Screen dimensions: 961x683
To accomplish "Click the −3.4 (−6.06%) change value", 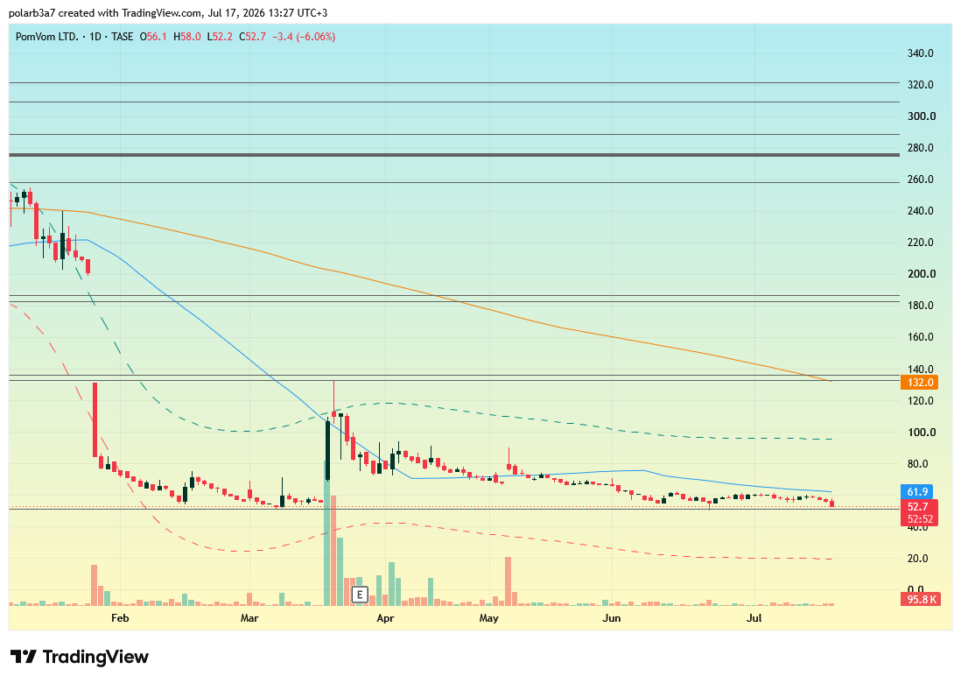I will (304, 37).
